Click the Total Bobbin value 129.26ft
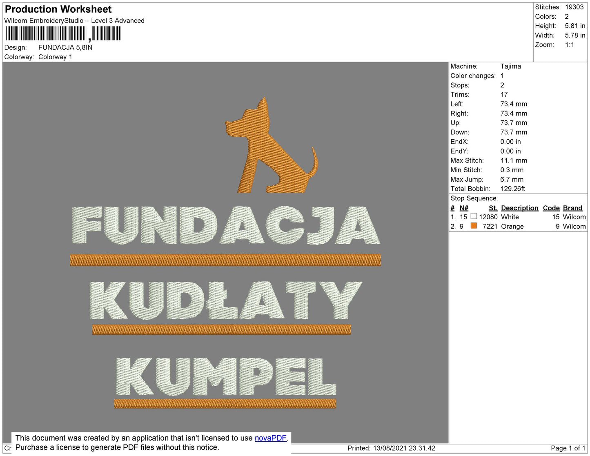 coord(513,189)
